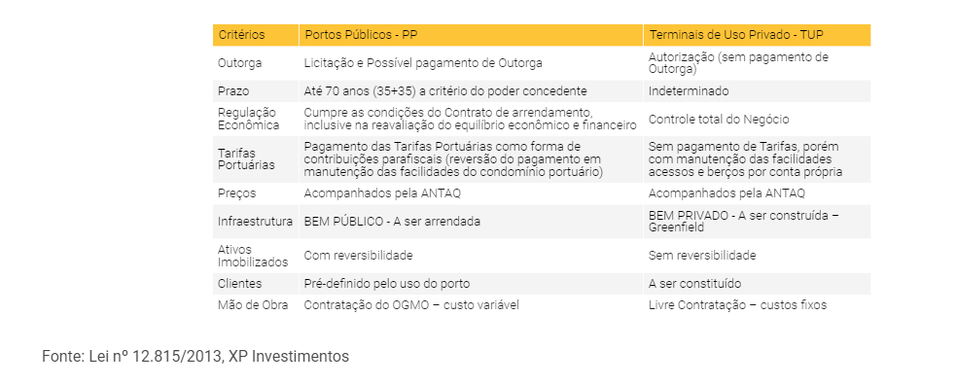The image size is (957, 385).
Task: Click the Fonte Lei nº 12.815/2013 caption
Action: 195,357
